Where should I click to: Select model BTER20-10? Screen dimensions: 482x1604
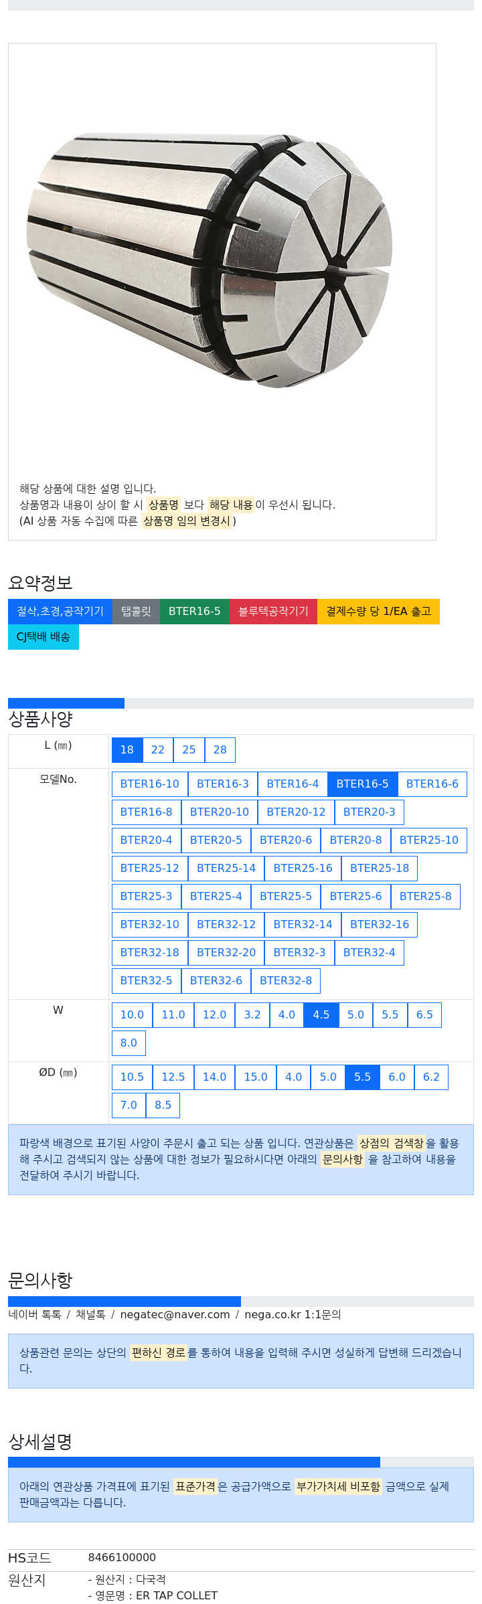220,812
